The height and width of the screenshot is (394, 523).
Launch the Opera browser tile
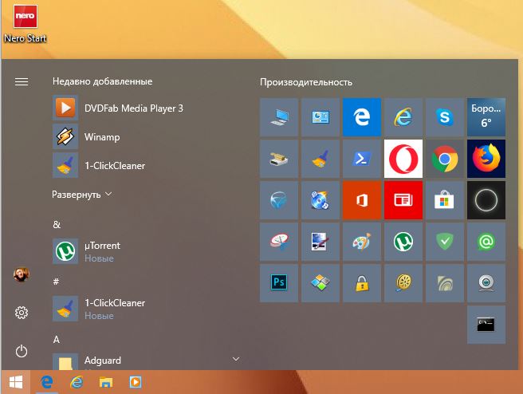point(403,159)
